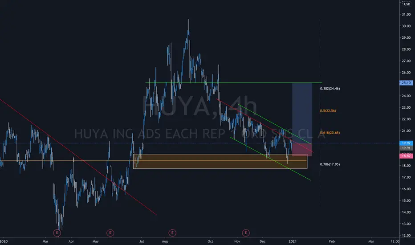Click the 14.00 price axis label
This screenshot has width=415, height=245.
(406, 212)
